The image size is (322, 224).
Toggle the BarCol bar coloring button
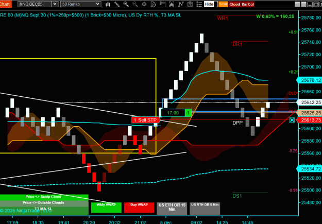pyautogui.click(x=248, y=4)
